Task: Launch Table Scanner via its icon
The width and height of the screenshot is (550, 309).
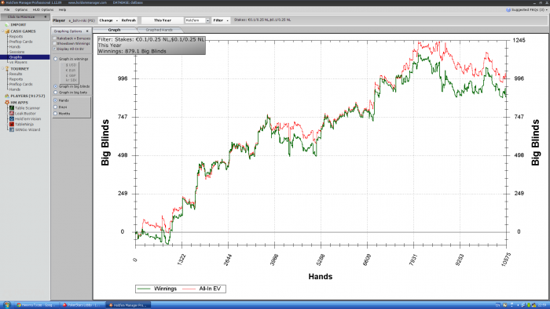Action: coord(12,108)
